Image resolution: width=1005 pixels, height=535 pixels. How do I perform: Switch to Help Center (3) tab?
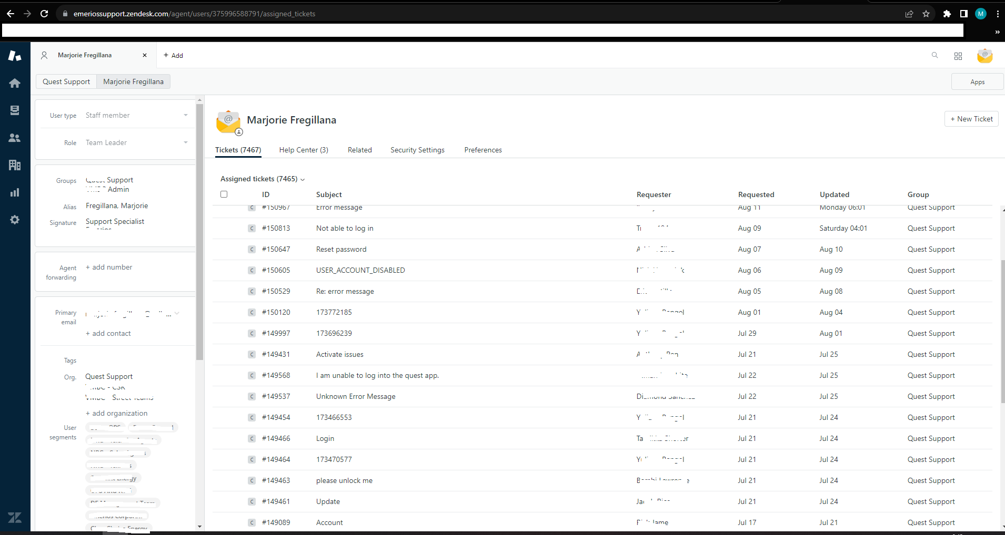(x=304, y=150)
